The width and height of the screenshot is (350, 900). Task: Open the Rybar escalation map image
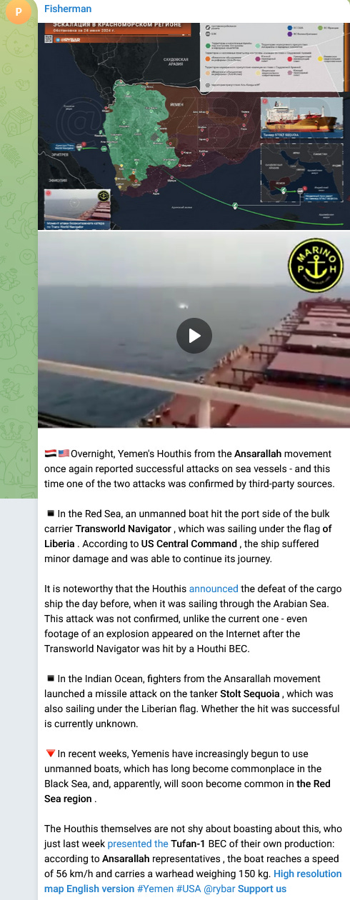[194, 126]
